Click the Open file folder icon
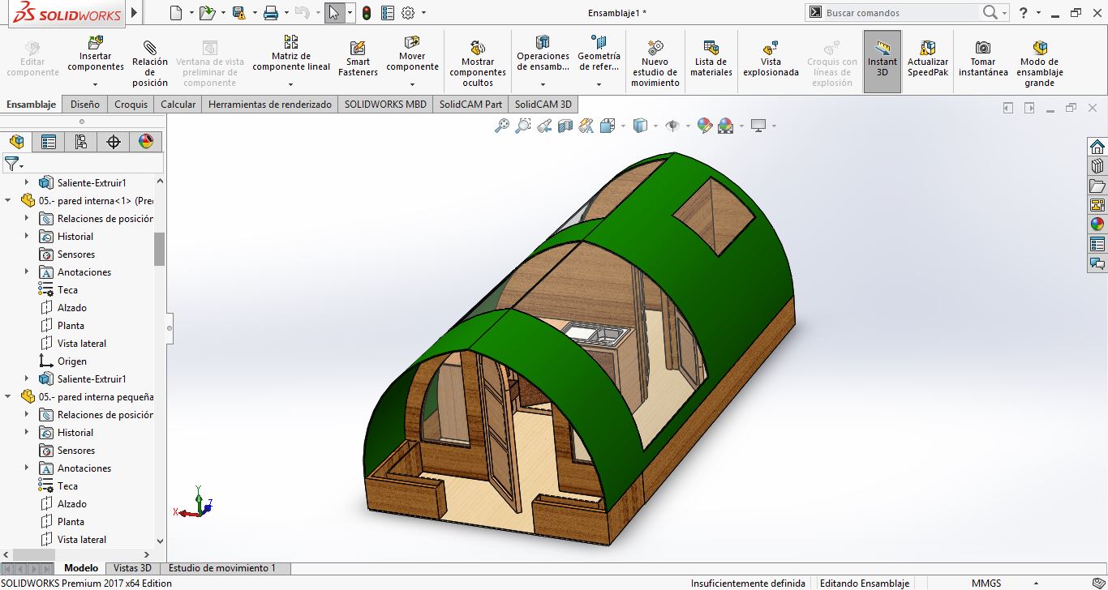 [207, 13]
